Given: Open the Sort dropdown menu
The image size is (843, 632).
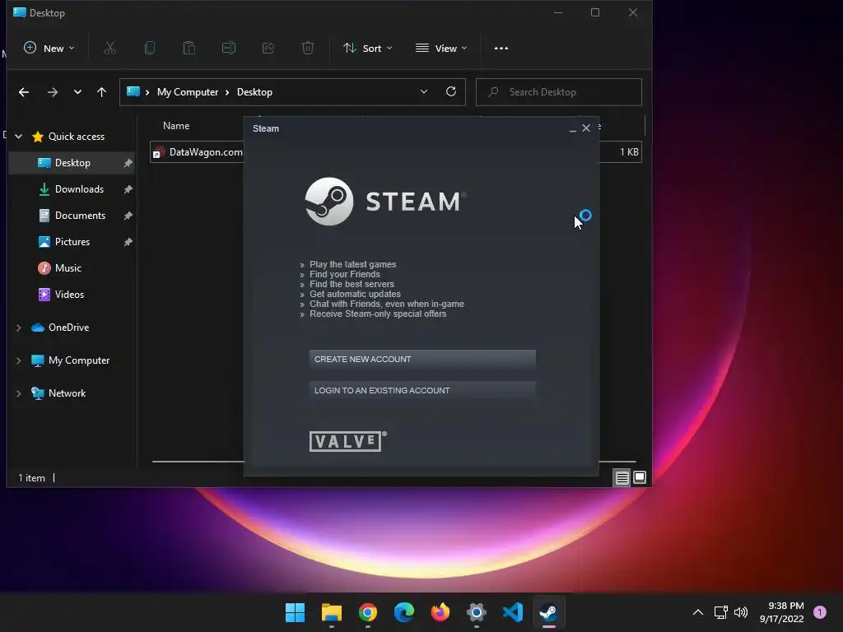Looking at the screenshot, I should point(368,49).
